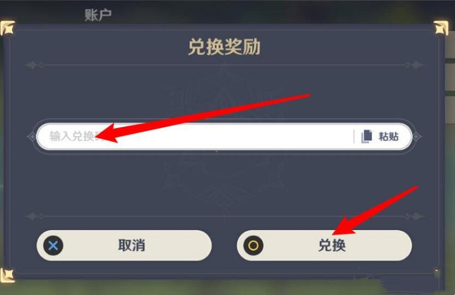Click the diamond ornament right of input field
This screenshot has width=455, height=295.
click(417, 137)
